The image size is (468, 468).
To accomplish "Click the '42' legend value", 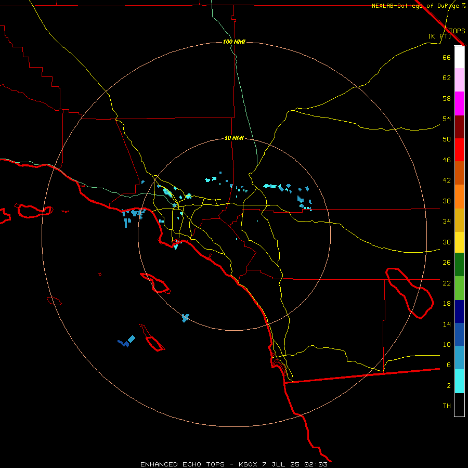I will (x=447, y=180).
